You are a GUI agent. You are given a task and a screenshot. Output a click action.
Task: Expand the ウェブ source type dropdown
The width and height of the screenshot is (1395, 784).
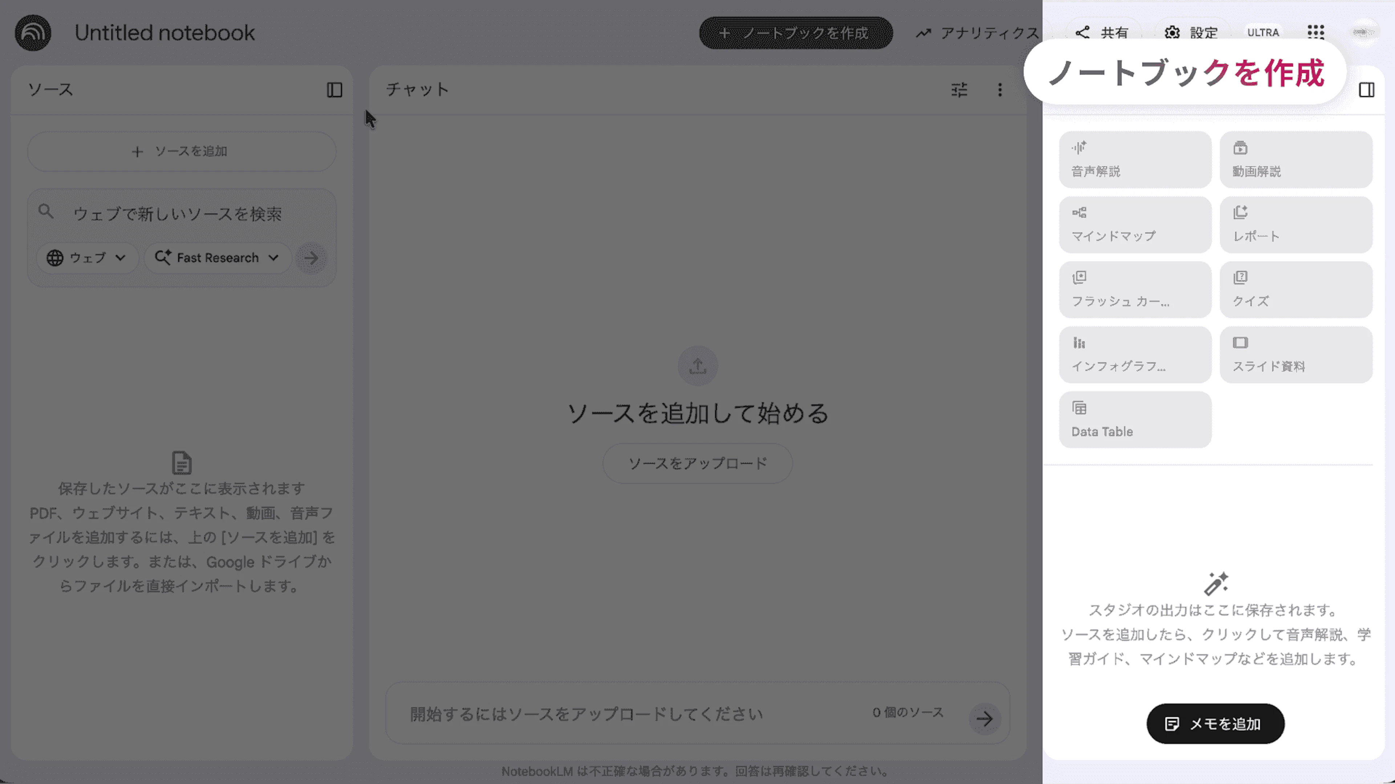click(x=87, y=258)
